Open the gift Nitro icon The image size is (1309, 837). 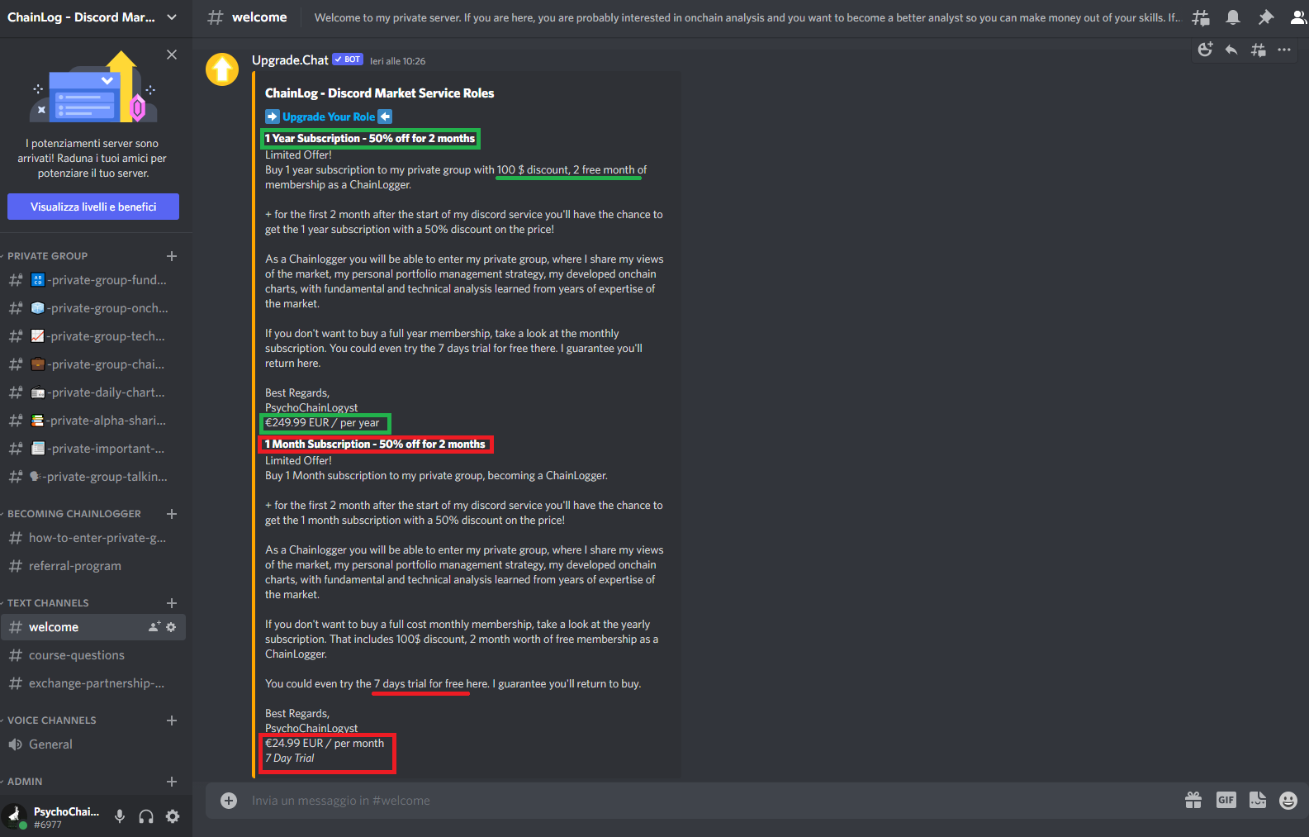(x=1193, y=800)
